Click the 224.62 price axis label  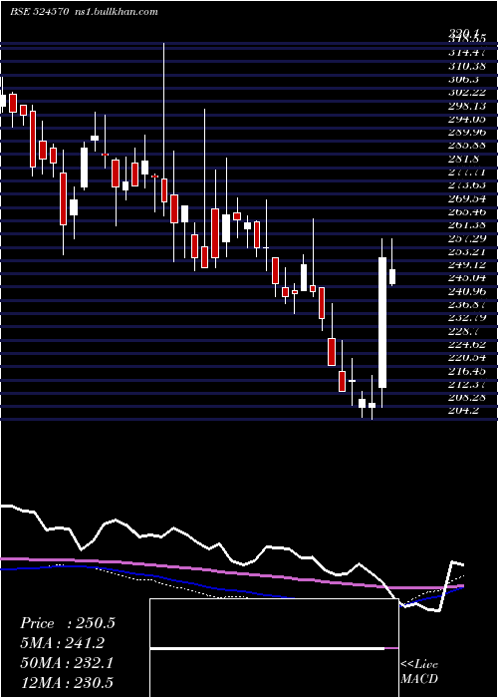tap(466, 345)
